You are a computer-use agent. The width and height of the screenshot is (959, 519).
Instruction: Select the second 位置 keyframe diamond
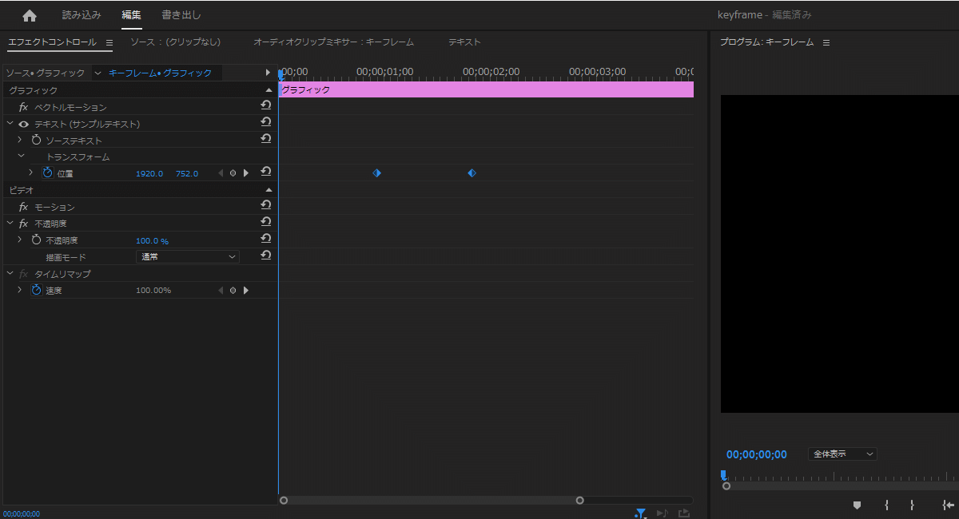coord(472,173)
